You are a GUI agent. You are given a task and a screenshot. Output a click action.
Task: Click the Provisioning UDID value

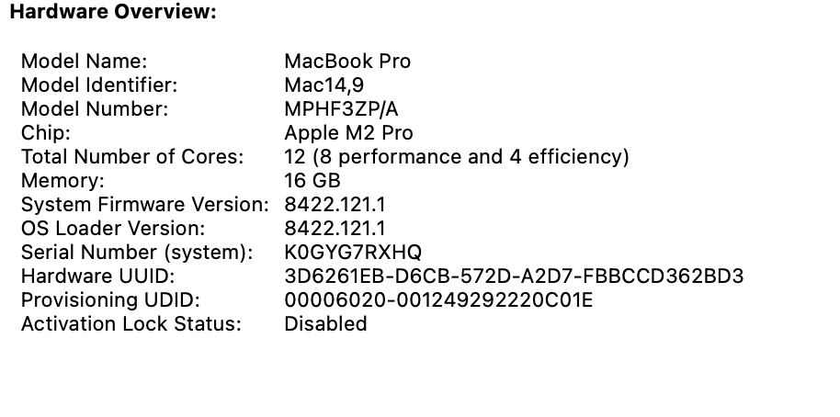tap(438, 300)
